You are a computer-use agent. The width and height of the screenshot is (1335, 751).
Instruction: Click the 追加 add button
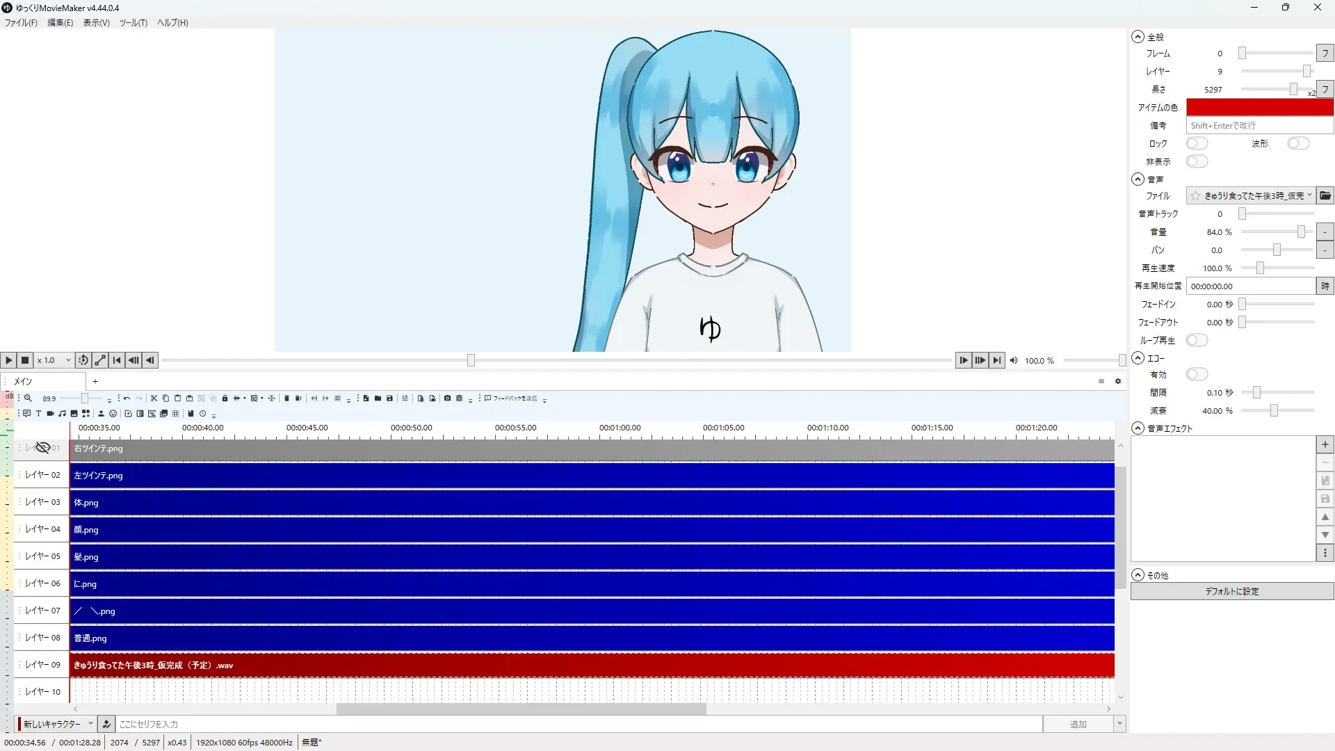pyautogui.click(x=1078, y=724)
